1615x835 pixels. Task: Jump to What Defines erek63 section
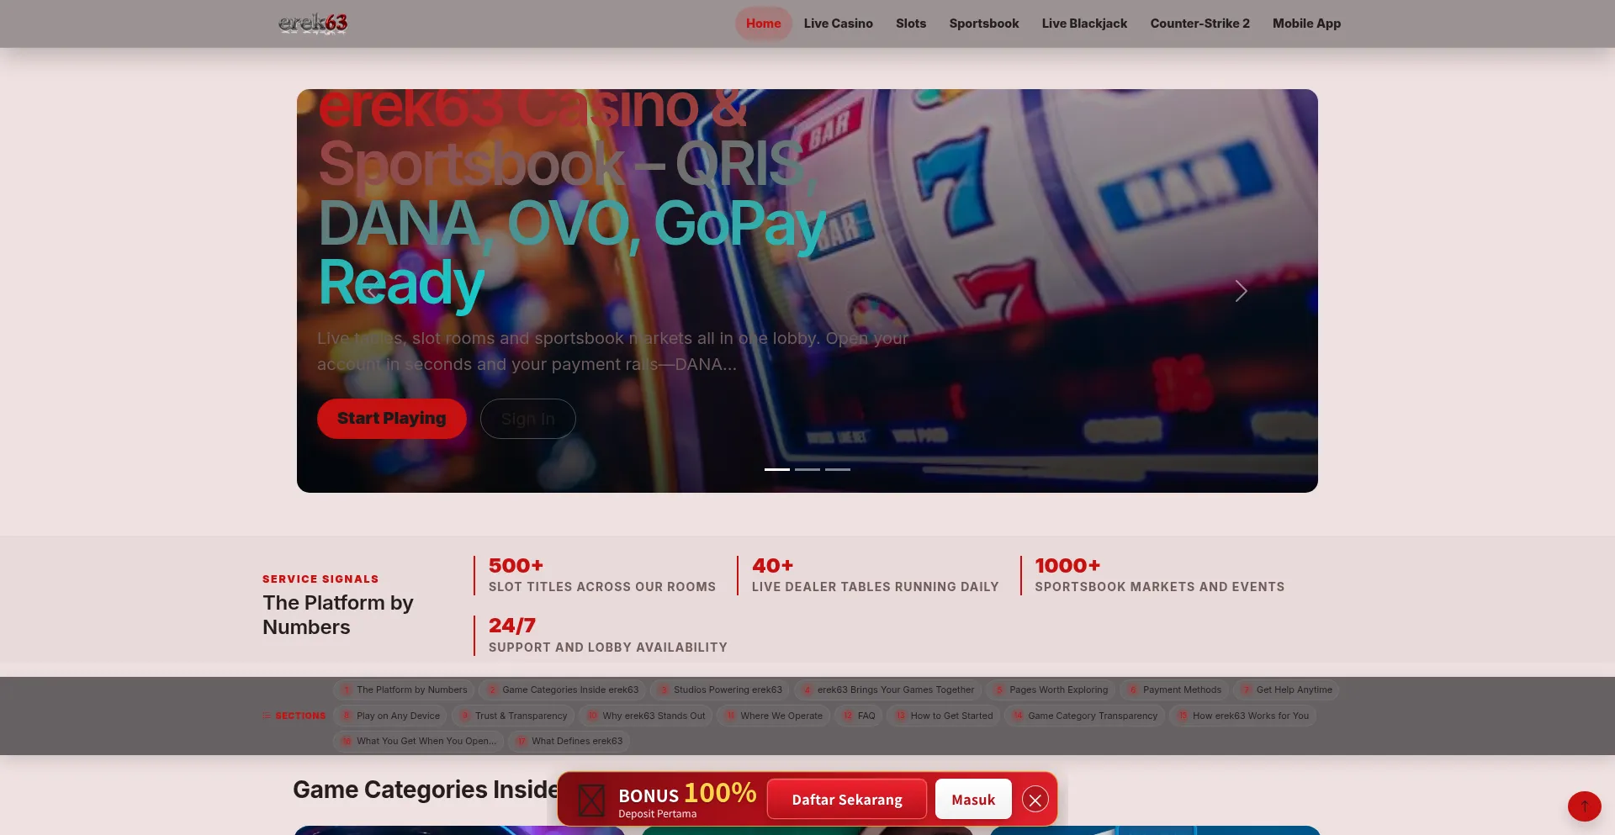[569, 742]
